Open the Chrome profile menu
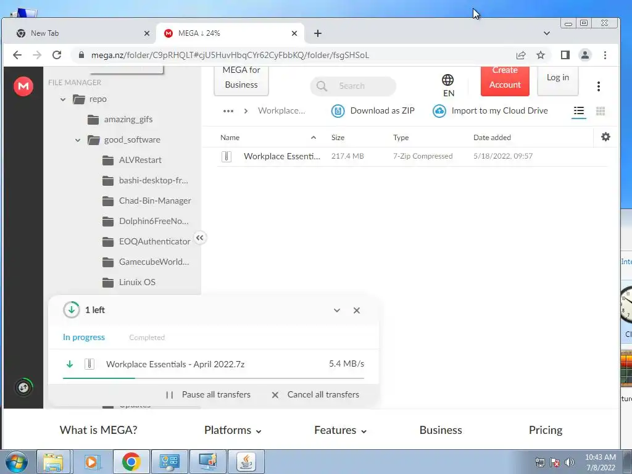The height and width of the screenshot is (474, 632). pos(585,55)
